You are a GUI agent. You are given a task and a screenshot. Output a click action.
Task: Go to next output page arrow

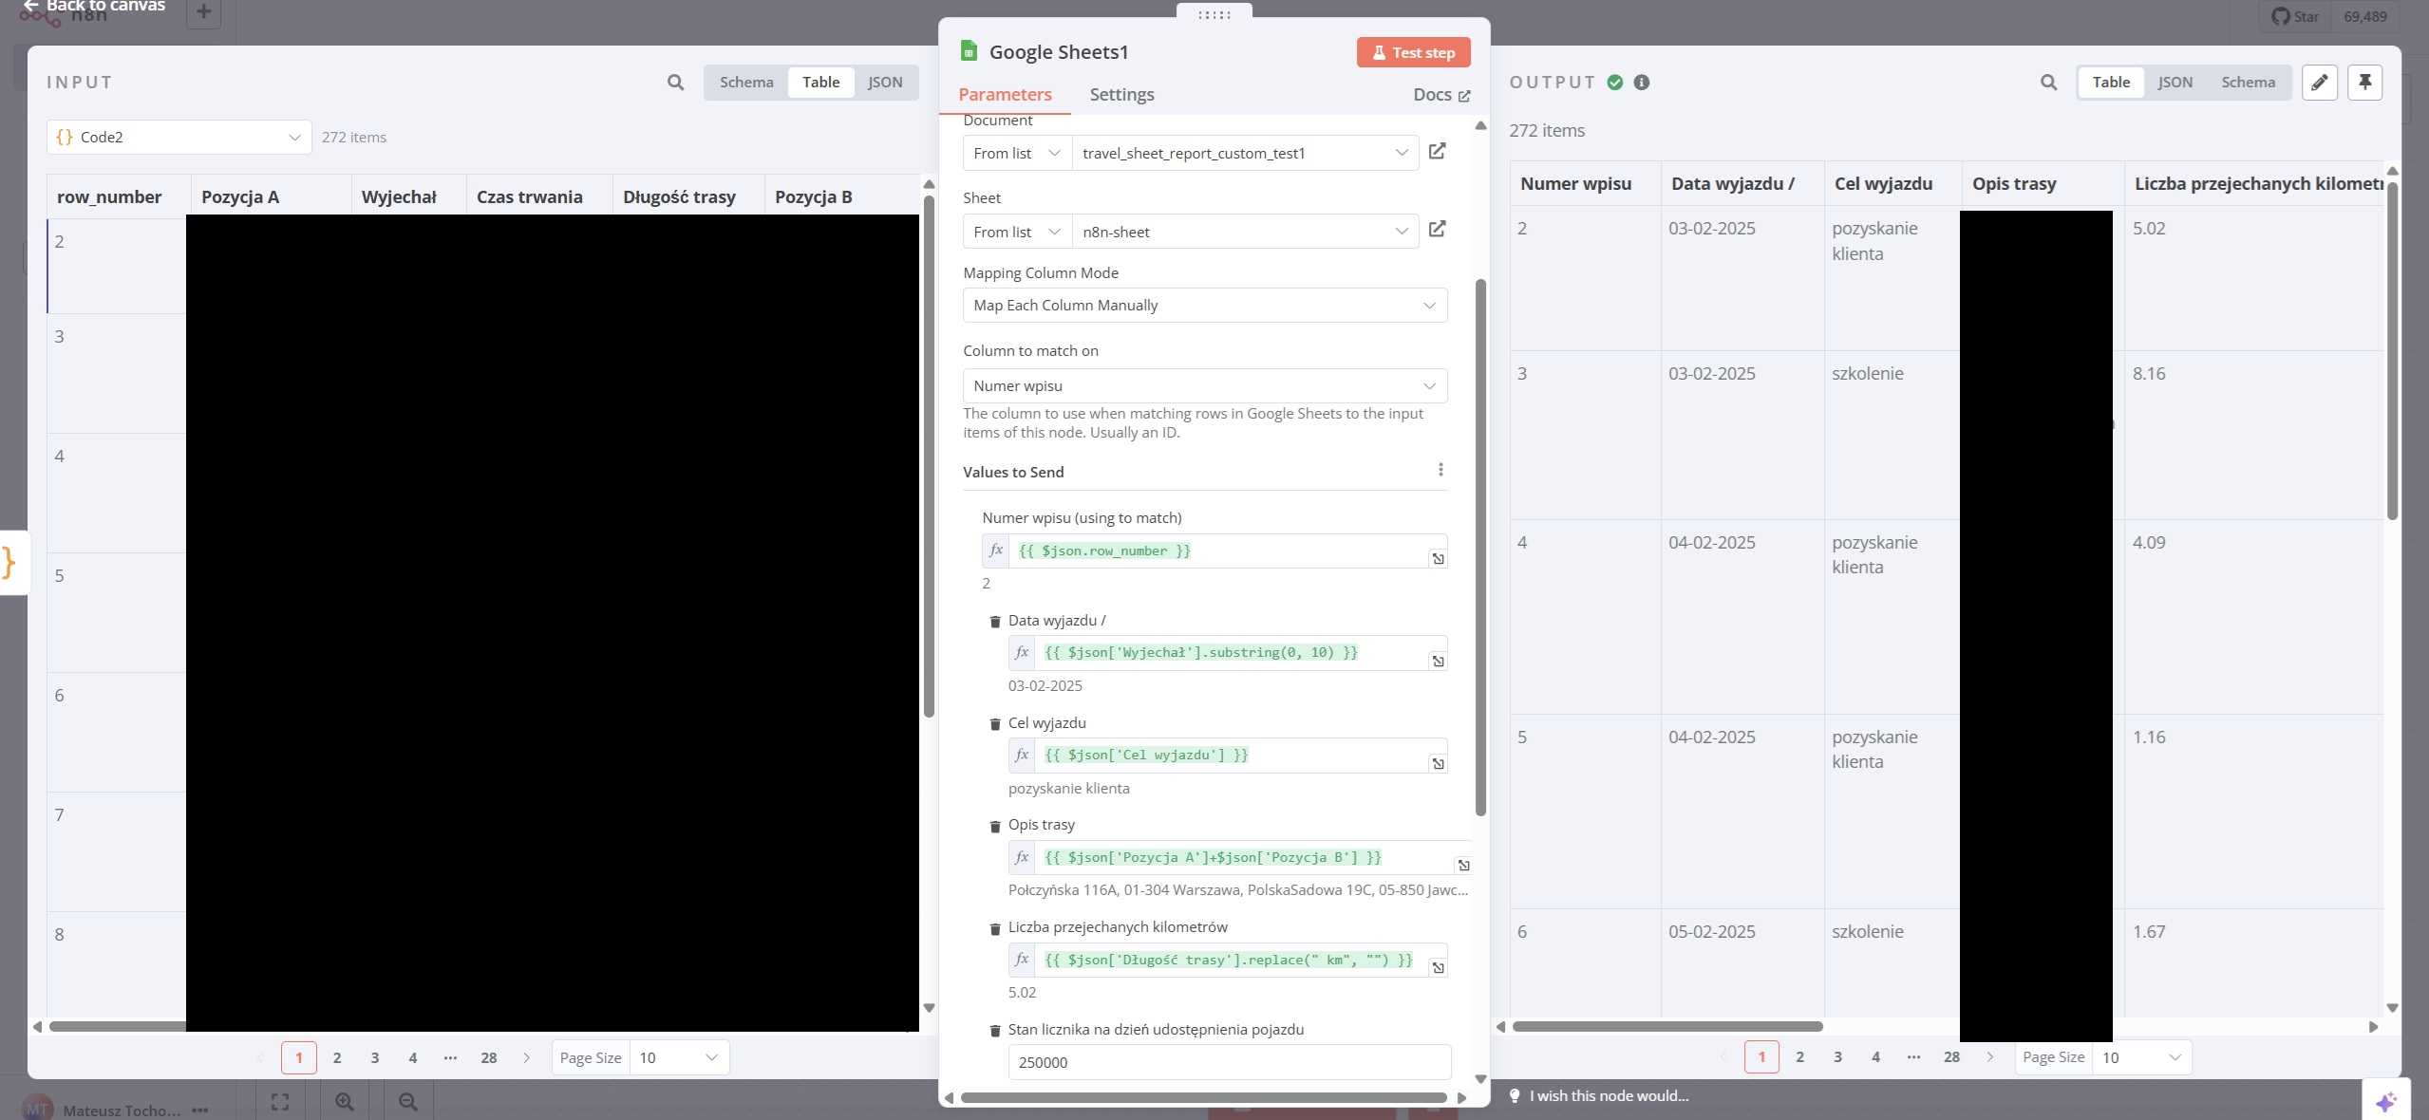[x=1989, y=1056]
